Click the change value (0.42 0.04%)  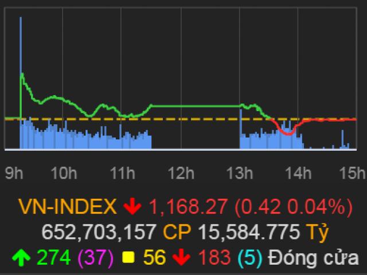[x=294, y=206]
